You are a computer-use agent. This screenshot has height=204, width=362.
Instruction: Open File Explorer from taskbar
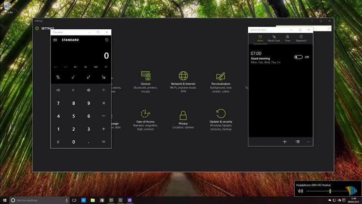tap(92, 200)
